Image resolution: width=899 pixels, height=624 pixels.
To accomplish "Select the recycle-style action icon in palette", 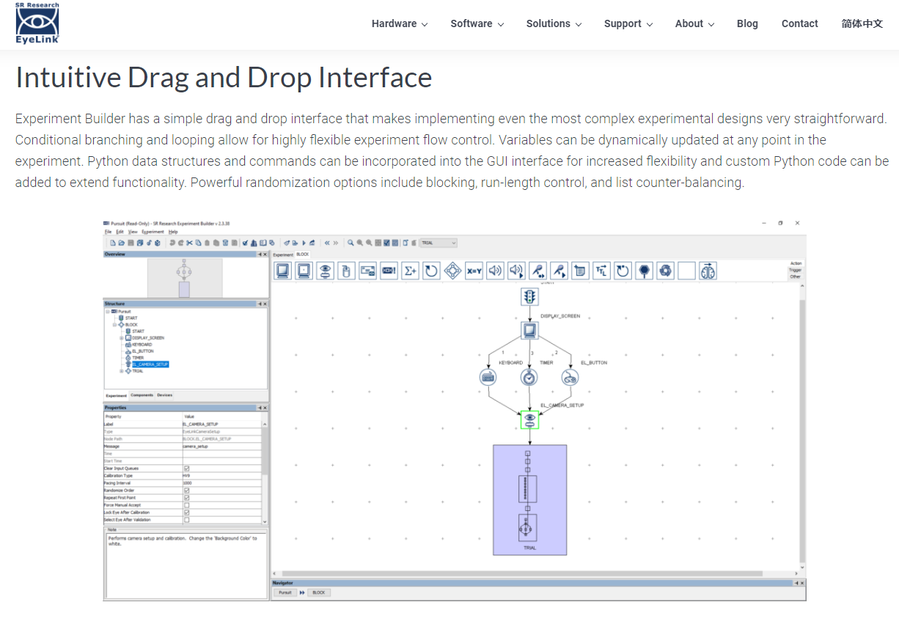I will pyautogui.click(x=666, y=271).
